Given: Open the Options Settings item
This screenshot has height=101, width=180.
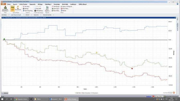Looking at the screenshot, I should tap(26, 8).
